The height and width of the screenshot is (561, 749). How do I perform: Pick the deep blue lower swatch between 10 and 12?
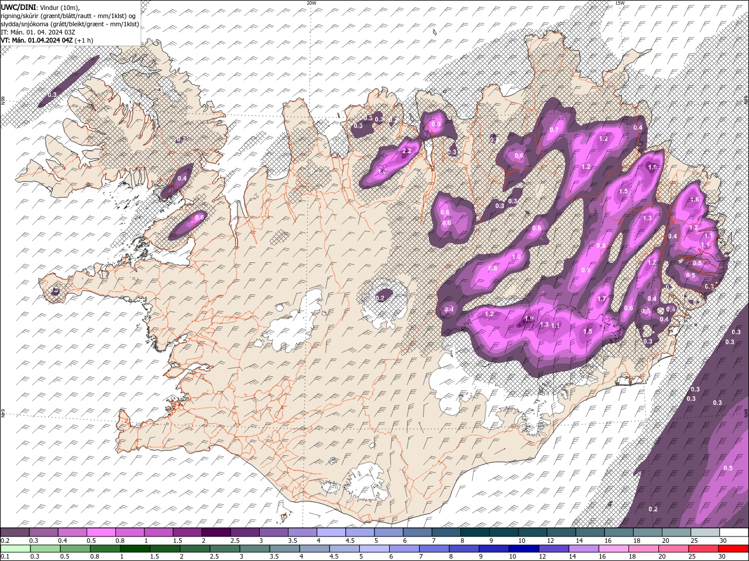(x=524, y=549)
